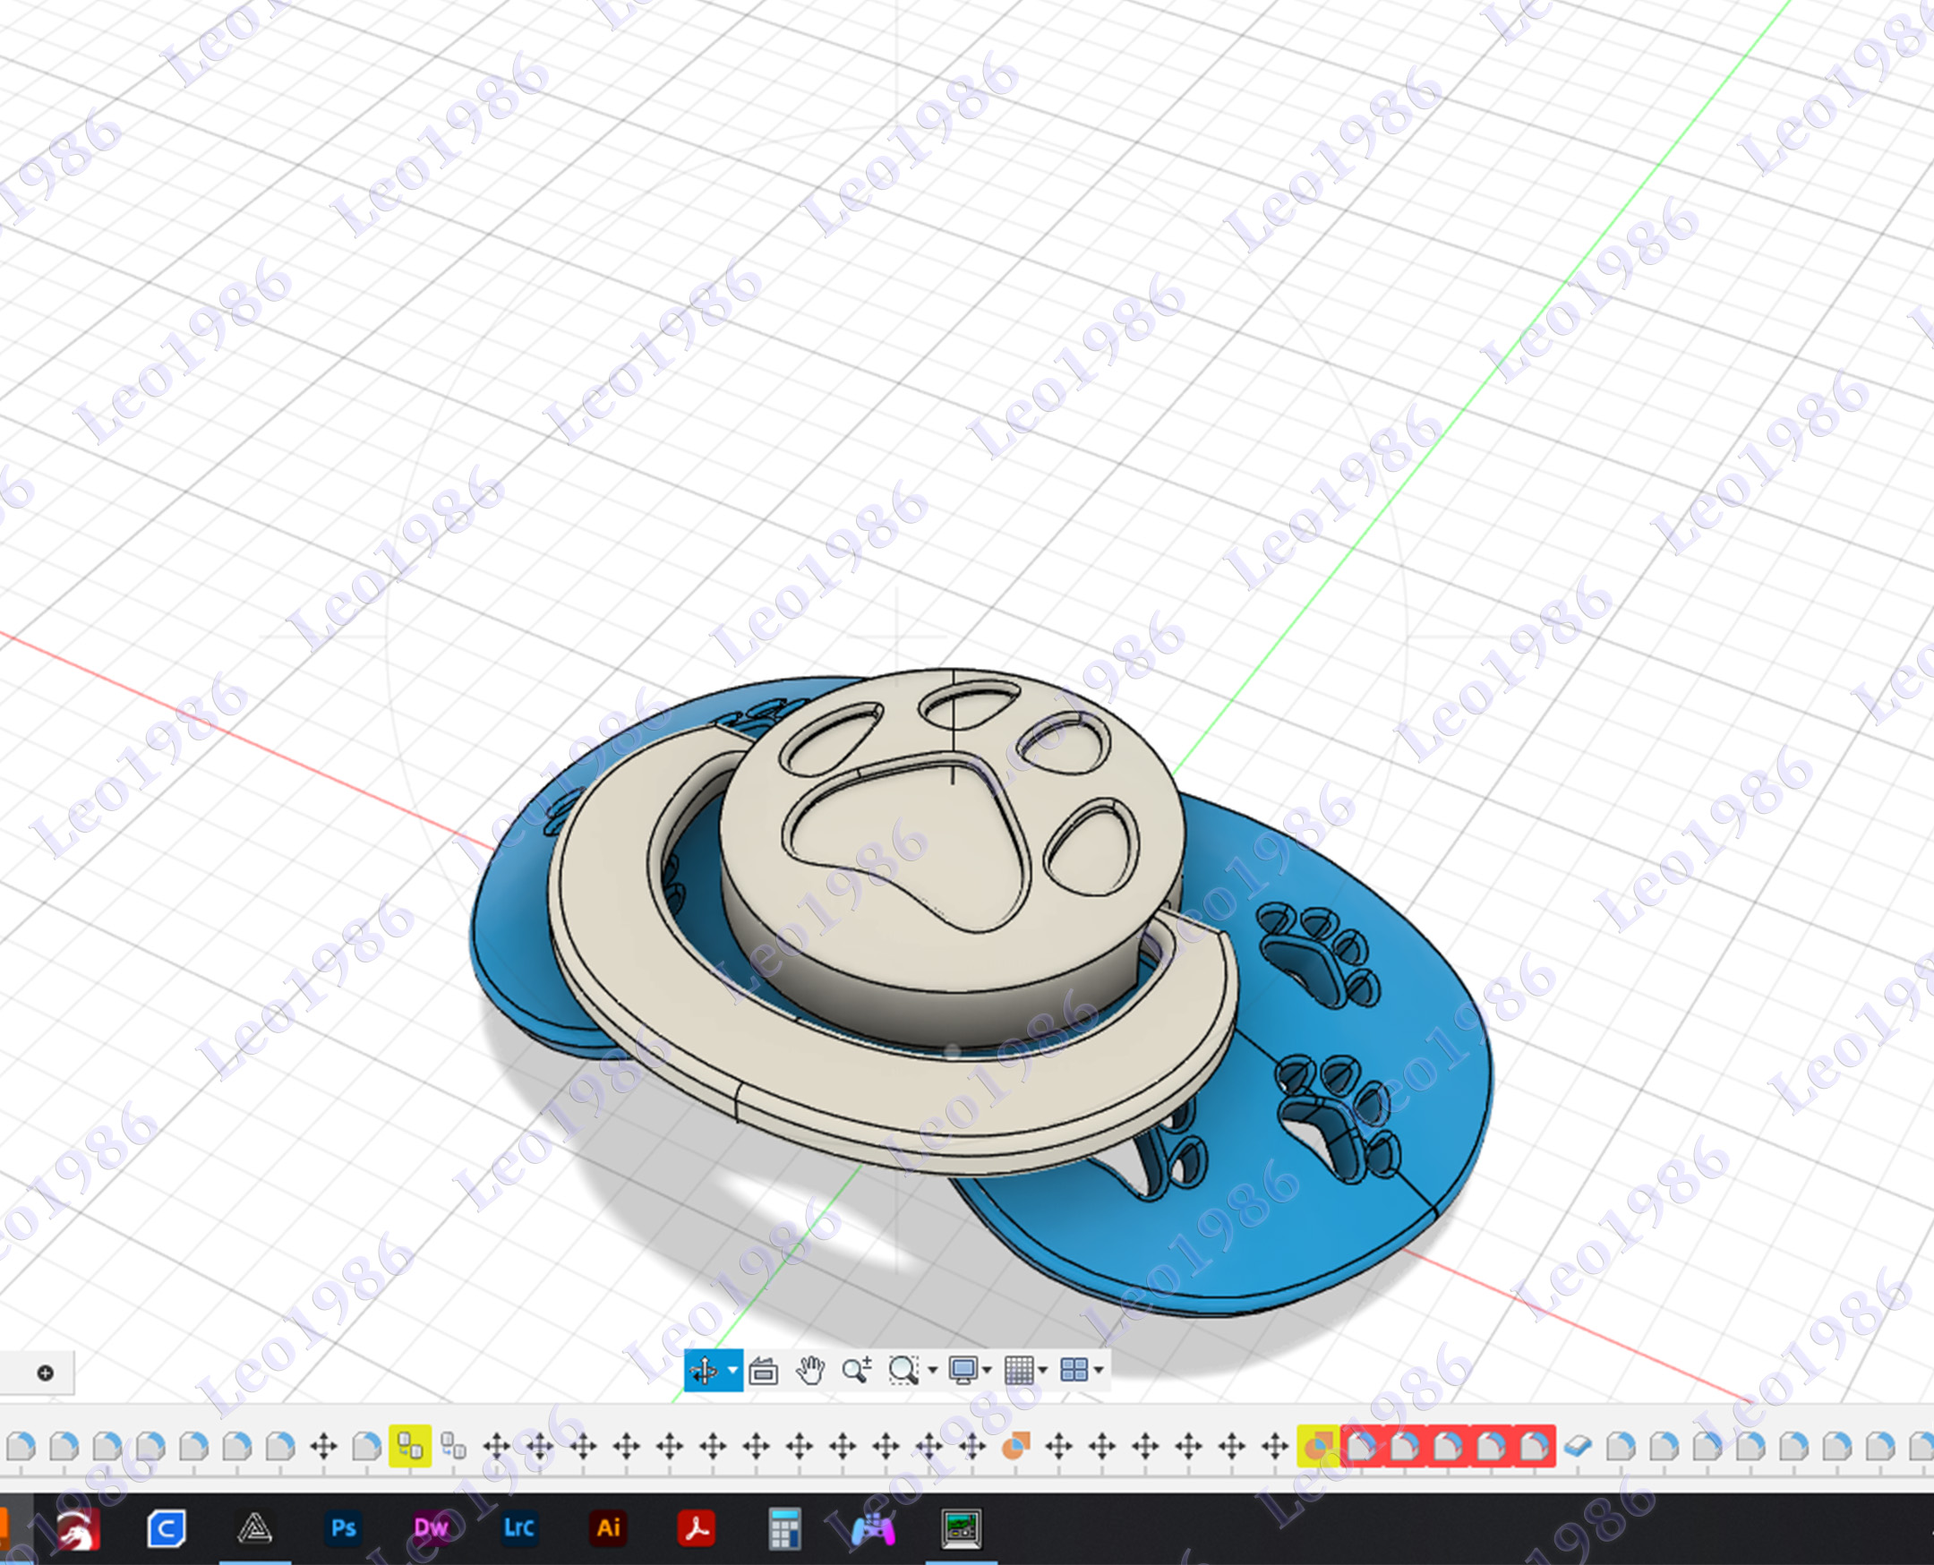Open Calculator from the taskbar

click(784, 1529)
